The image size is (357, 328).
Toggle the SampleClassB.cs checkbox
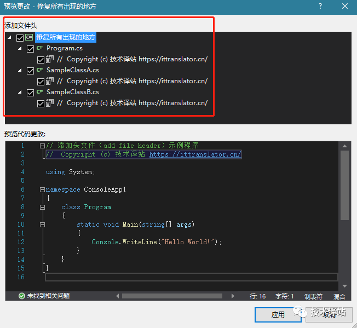[x=30, y=93]
